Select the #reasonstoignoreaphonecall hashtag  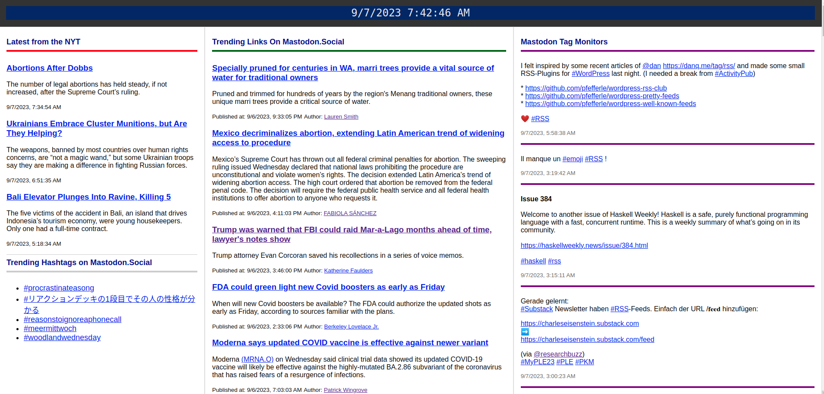[72, 319]
